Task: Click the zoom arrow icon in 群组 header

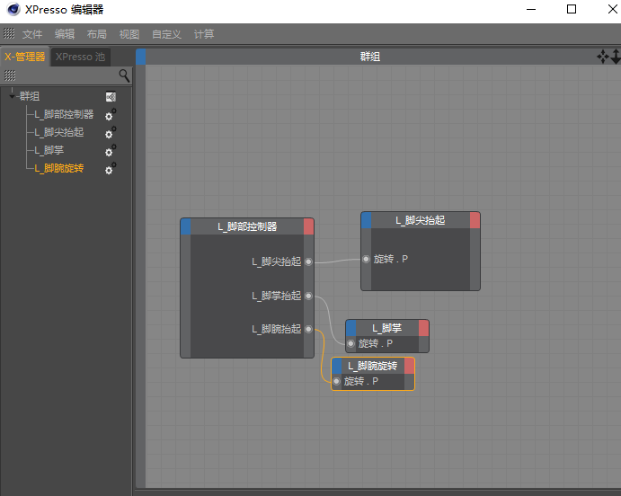Action: pyautogui.click(x=616, y=57)
